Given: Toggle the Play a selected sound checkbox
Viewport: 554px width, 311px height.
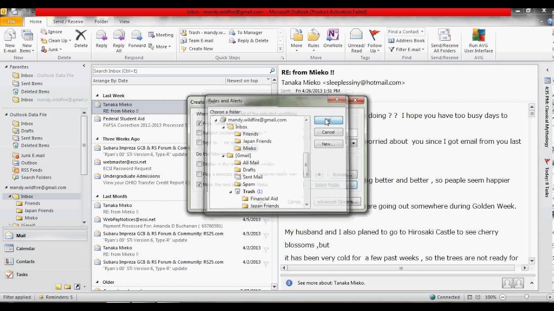Looking at the screenshot, I should pos(199,174).
